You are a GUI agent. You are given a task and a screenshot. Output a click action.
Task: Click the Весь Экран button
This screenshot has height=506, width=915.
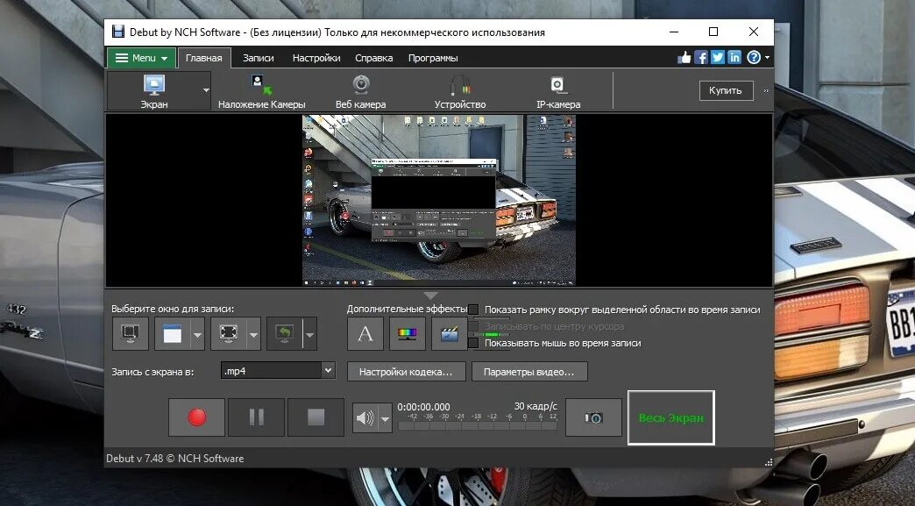coord(671,418)
